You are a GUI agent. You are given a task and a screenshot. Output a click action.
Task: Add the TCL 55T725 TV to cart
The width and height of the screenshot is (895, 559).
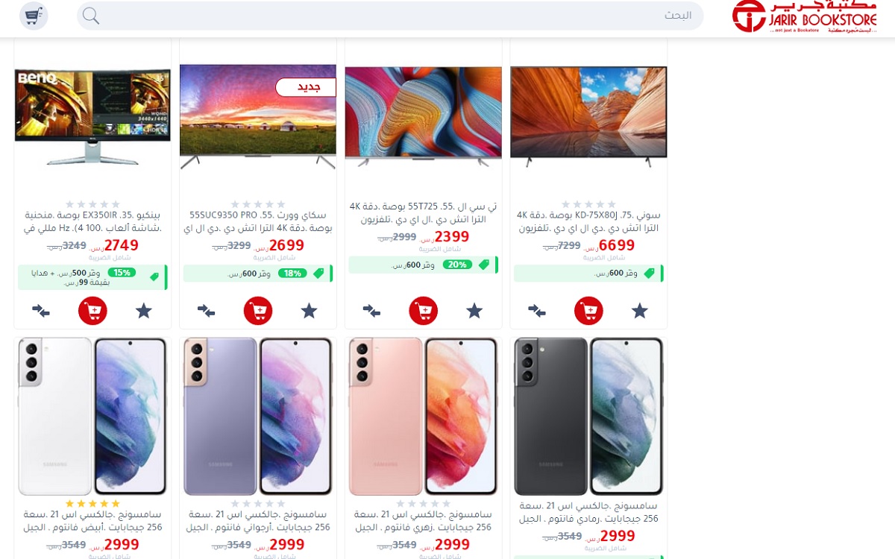click(x=424, y=310)
